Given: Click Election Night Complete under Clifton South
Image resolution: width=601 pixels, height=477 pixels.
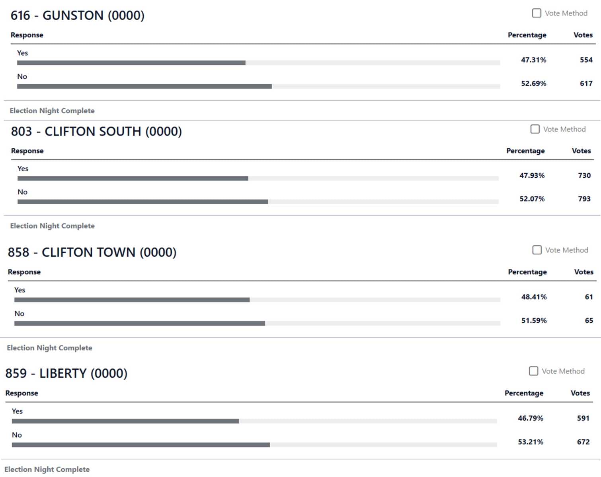Looking at the screenshot, I should [x=52, y=226].
